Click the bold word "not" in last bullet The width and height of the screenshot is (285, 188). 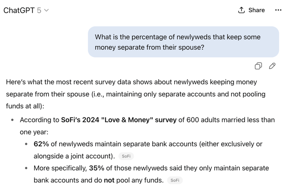[x=109, y=180]
